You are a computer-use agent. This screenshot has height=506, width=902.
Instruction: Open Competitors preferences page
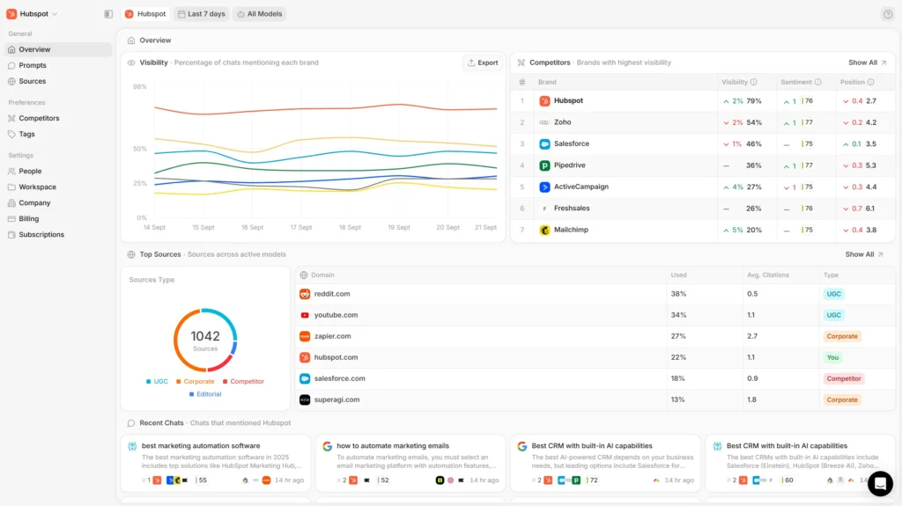[x=57, y=118]
